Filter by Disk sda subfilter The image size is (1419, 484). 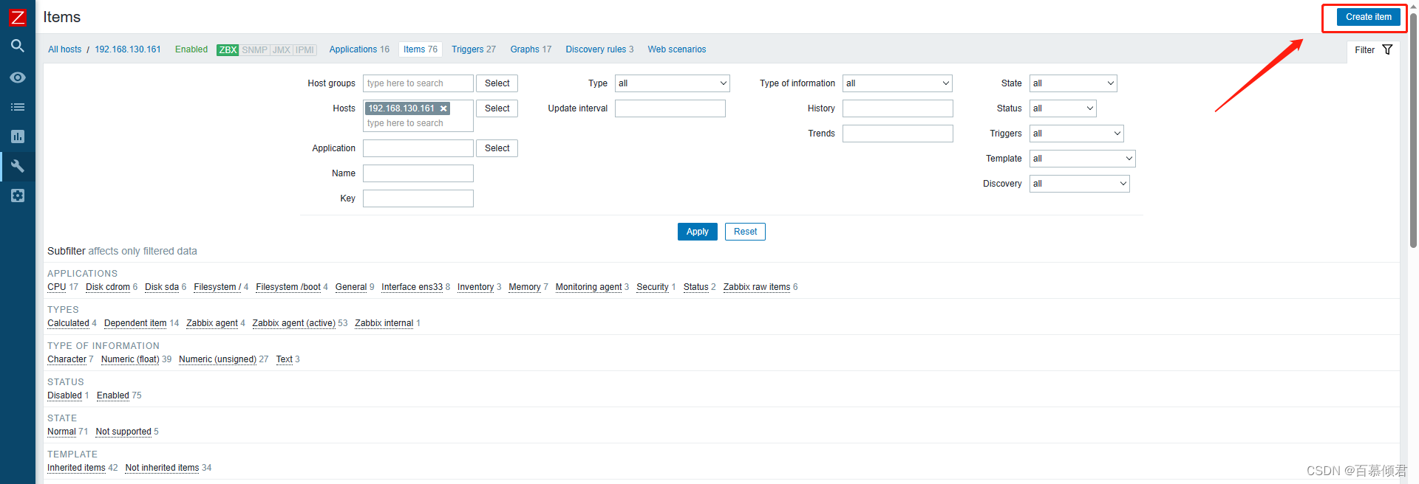point(162,287)
